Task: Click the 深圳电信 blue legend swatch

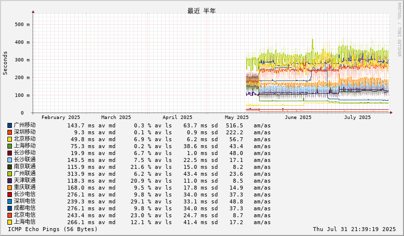Action: tap(9, 202)
